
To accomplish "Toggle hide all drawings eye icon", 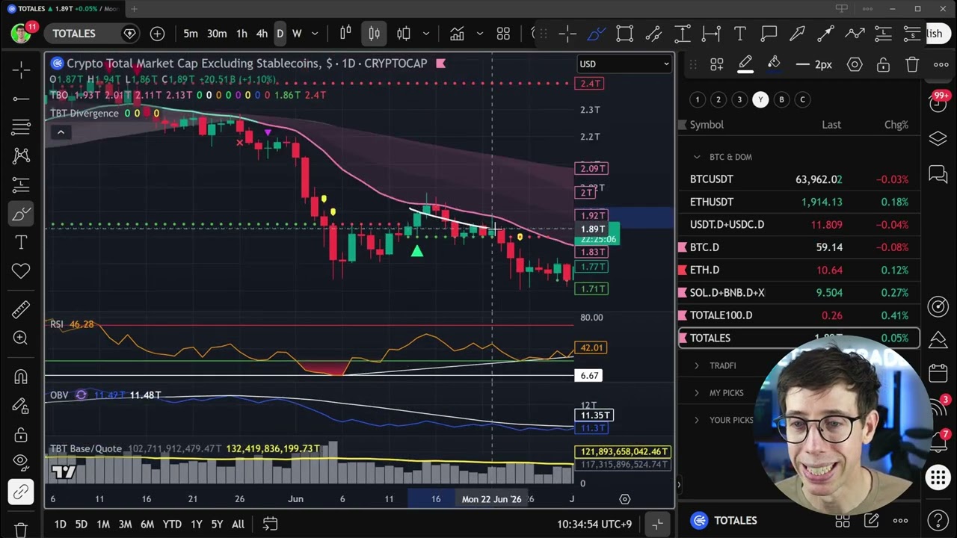I will pyautogui.click(x=21, y=463).
